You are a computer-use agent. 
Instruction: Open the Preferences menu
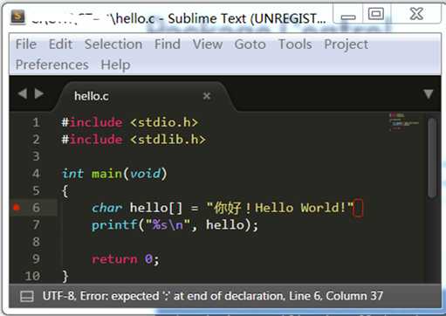click(x=52, y=65)
